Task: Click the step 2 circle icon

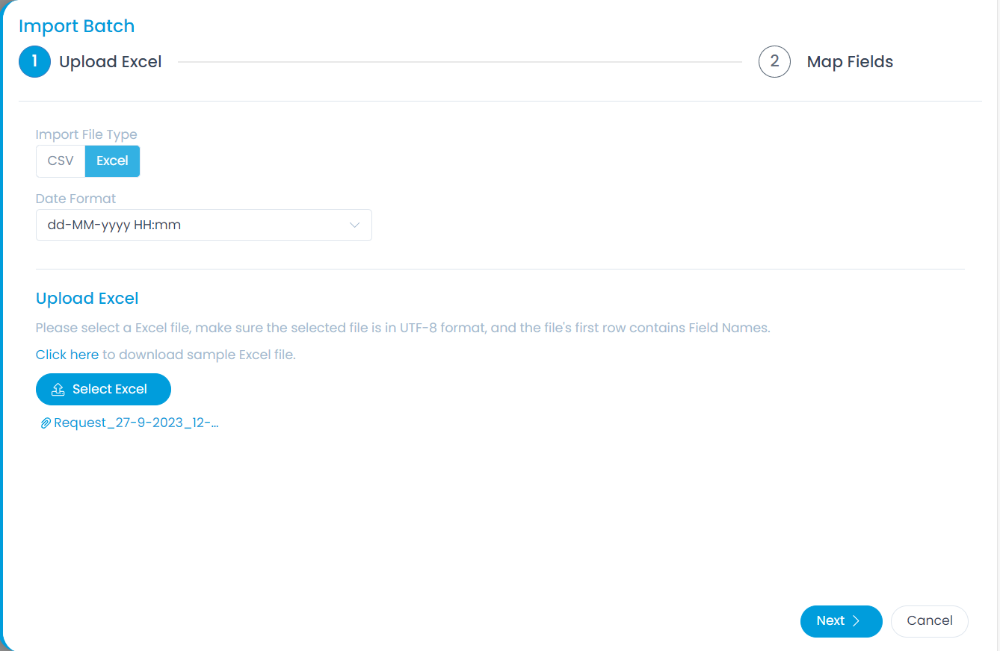Action: [774, 62]
